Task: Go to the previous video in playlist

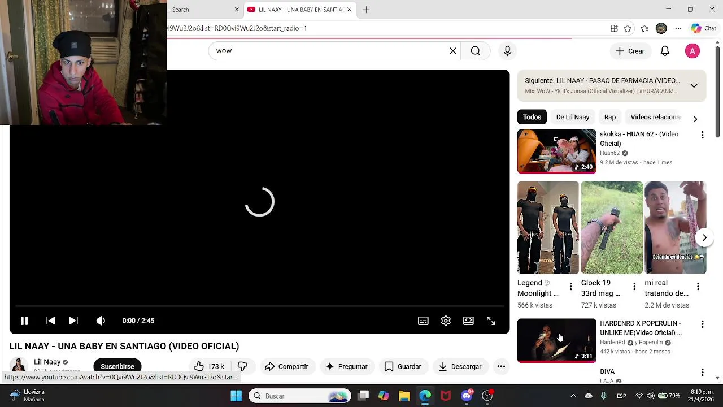Action: [x=51, y=321]
